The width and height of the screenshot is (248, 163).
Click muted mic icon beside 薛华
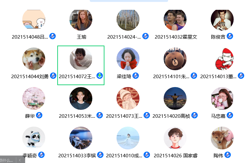tap(39, 116)
